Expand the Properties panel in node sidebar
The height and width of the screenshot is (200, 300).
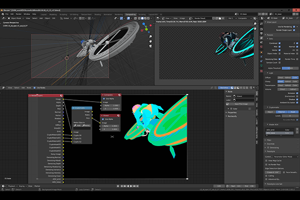click(233, 112)
